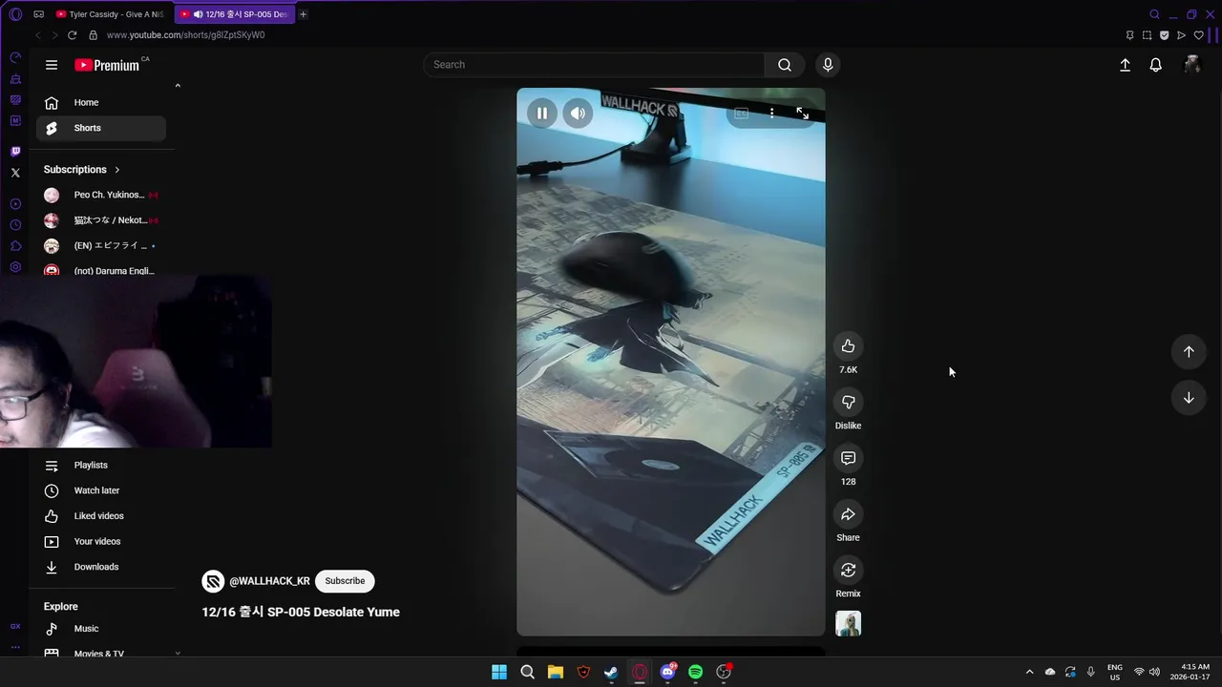Open YouTube notifications bell
Image resolution: width=1222 pixels, height=687 pixels.
(1155, 65)
